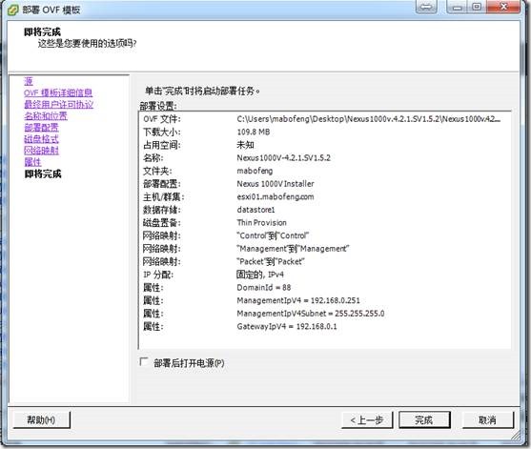The width and height of the screenshot is (531, 449).
Task: Click the 完成 button to deploy
Action: coord(424,420)
